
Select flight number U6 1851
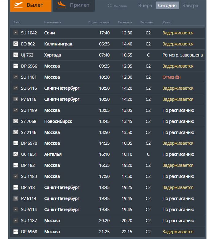[x=29, y=154]
